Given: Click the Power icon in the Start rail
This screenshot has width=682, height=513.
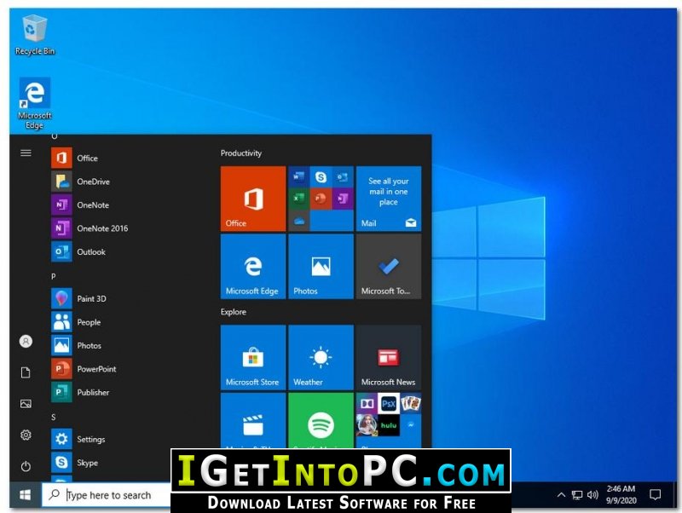Looking at the screenshot, I should tap(26, 466).
